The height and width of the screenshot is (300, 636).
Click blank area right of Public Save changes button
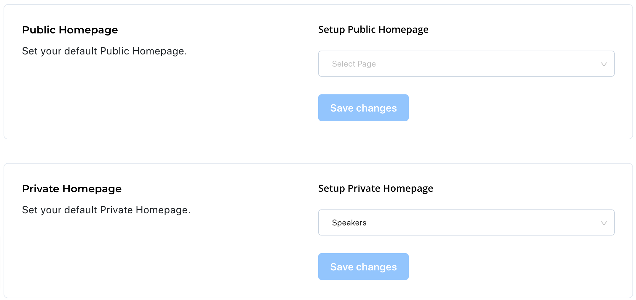(513, 108)
